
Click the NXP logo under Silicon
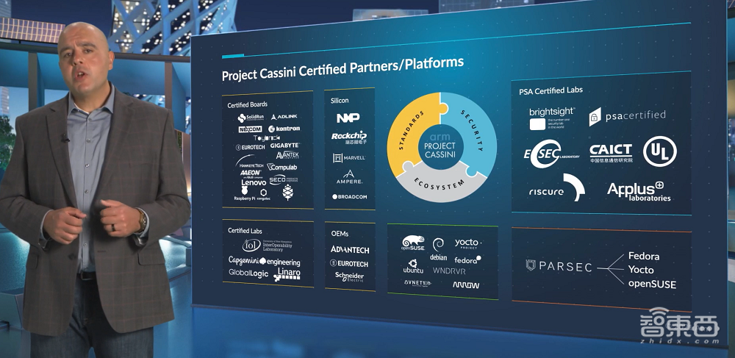[349, 118]
